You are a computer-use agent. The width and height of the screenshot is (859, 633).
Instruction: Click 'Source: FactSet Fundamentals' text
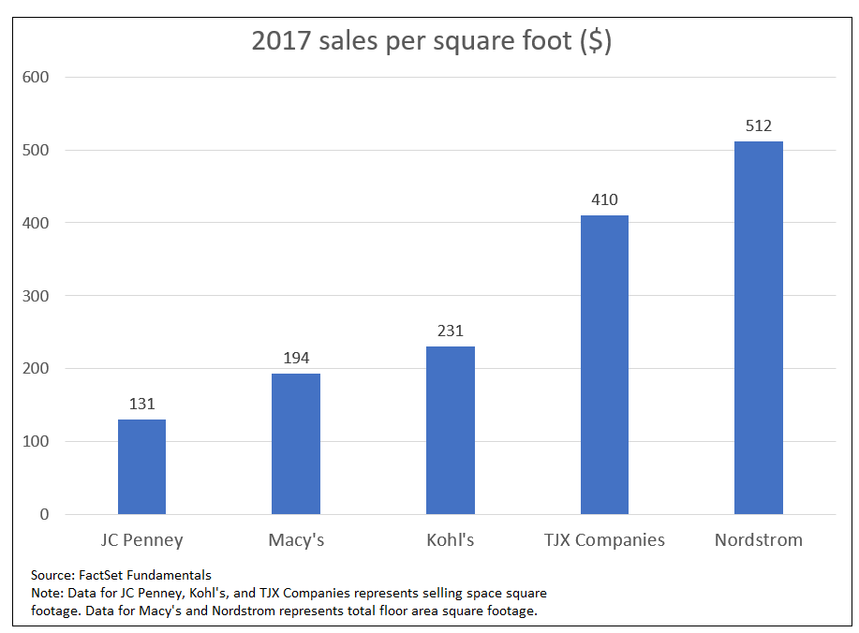coord(121,575)
